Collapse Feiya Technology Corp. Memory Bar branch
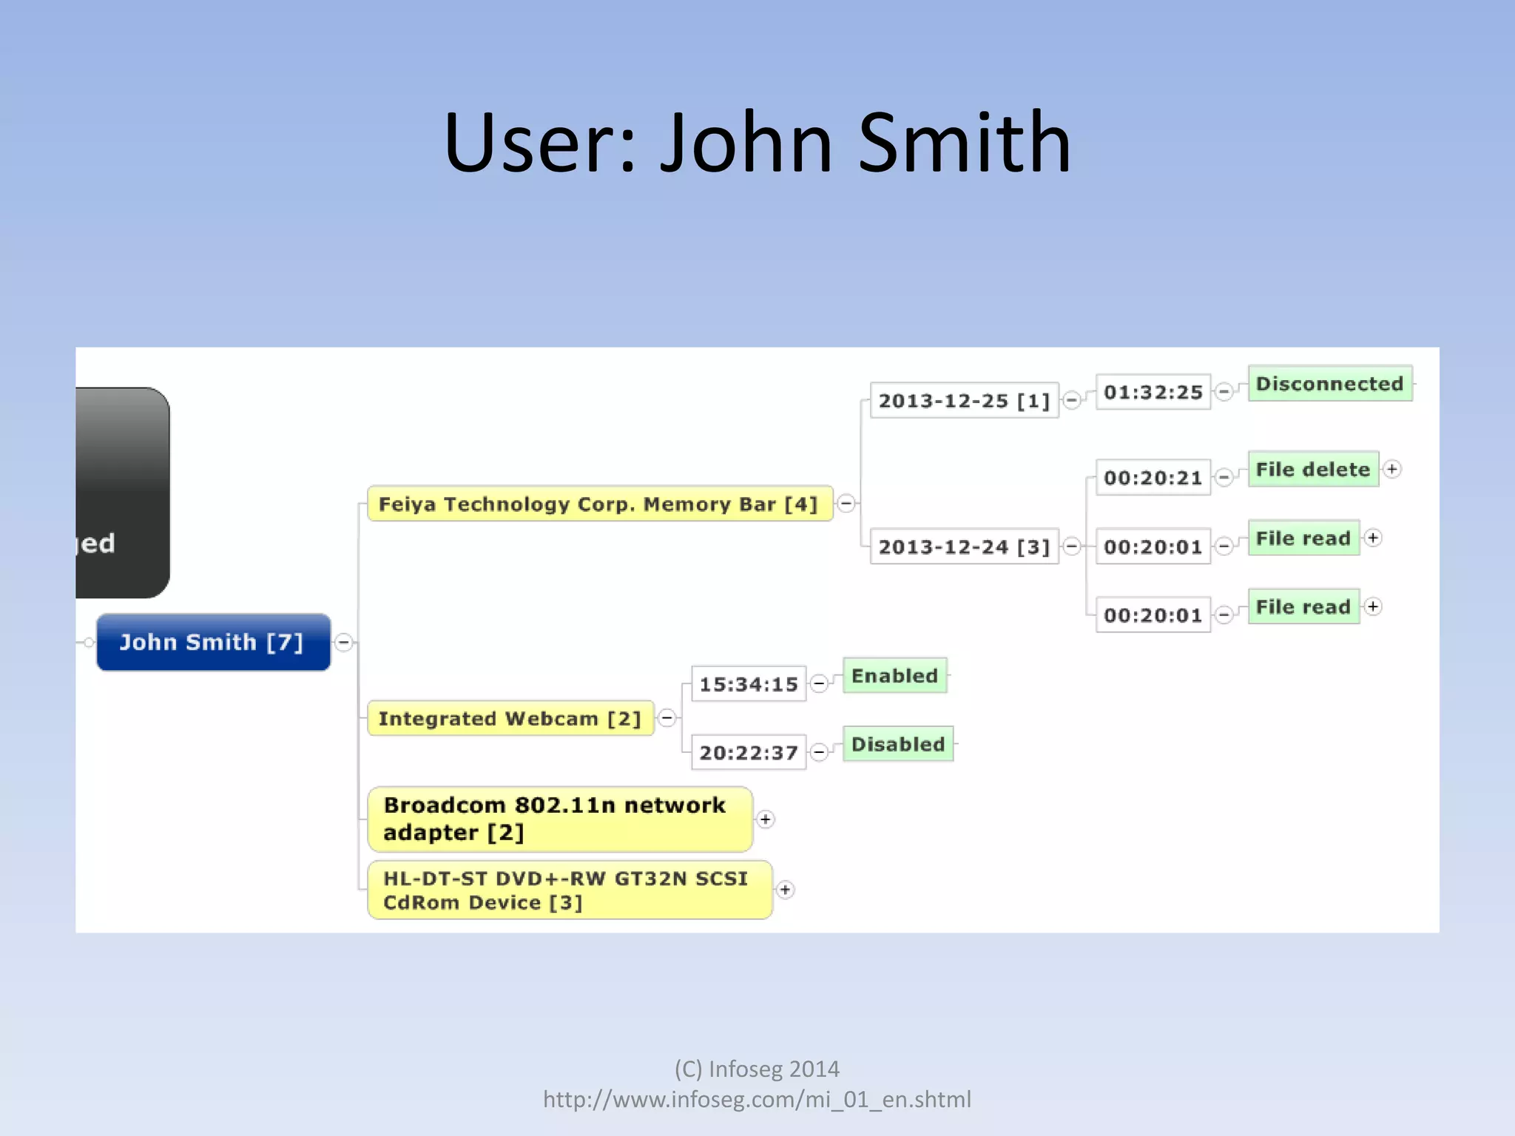 pyautogui.click(x=846, y=504)
